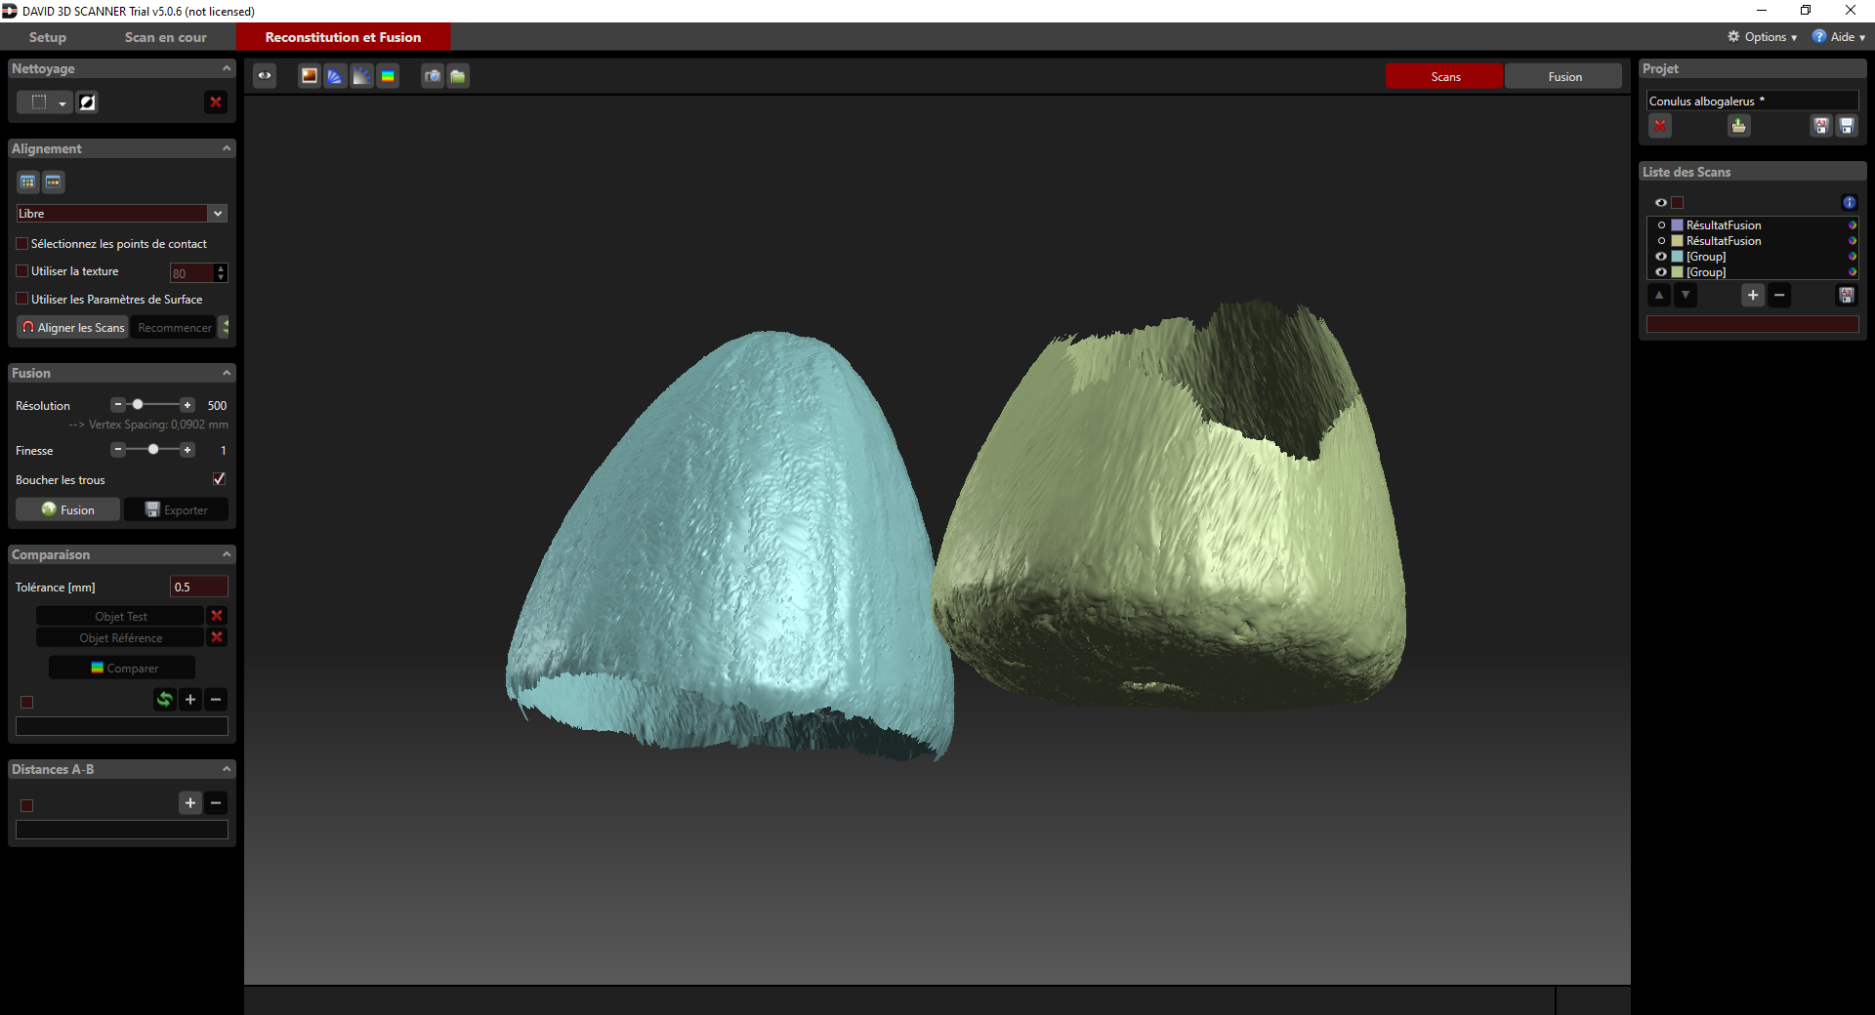Click the open project icon in Projet panel
Screen dimensions: 1875x1015
pos(1738,126)
